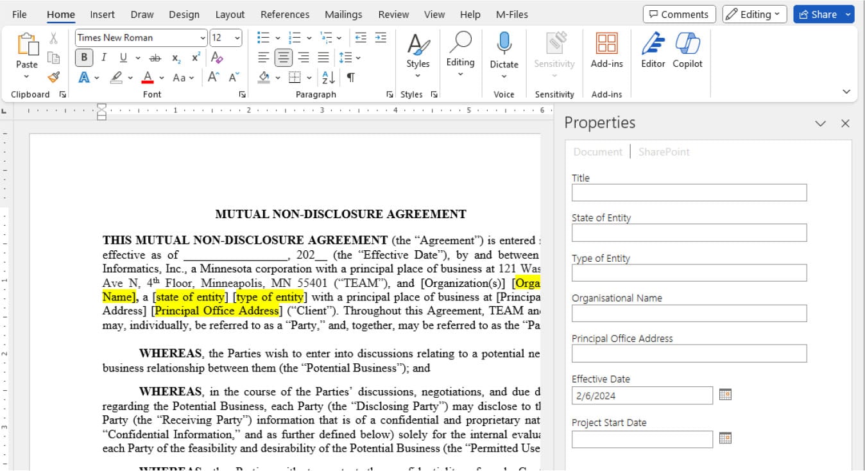Click the Principal Office Address field
Viewport: 865px width, 471px height.
[689, 354]
